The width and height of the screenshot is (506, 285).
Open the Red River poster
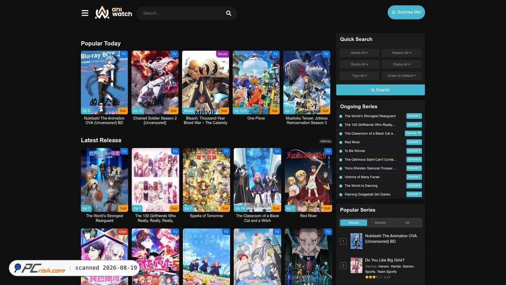click(x=309, y=180)
